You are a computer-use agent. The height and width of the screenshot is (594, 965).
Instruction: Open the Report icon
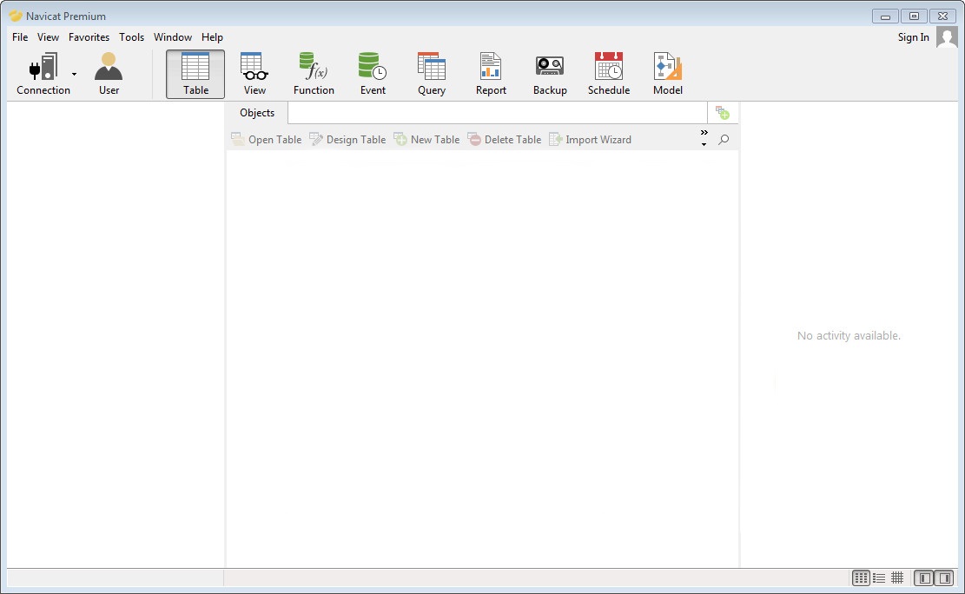click(491, 67)
